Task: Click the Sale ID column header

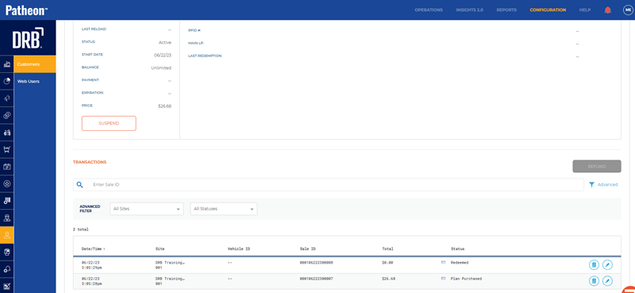Action: [x=308, y=249]
